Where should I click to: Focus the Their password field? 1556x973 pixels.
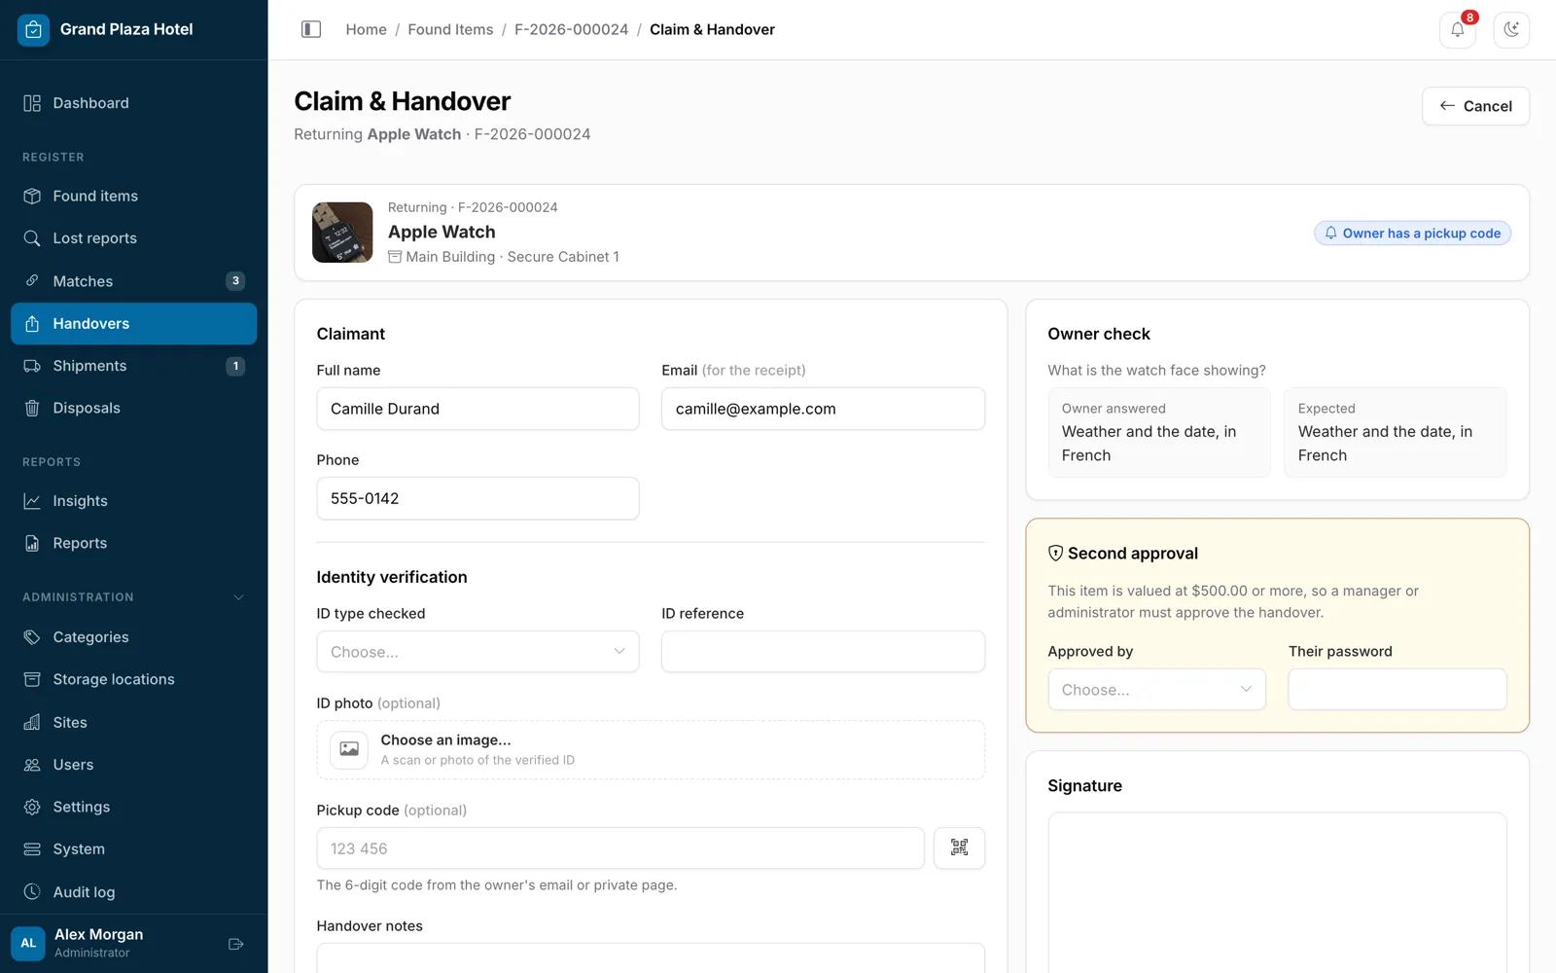1397,689
